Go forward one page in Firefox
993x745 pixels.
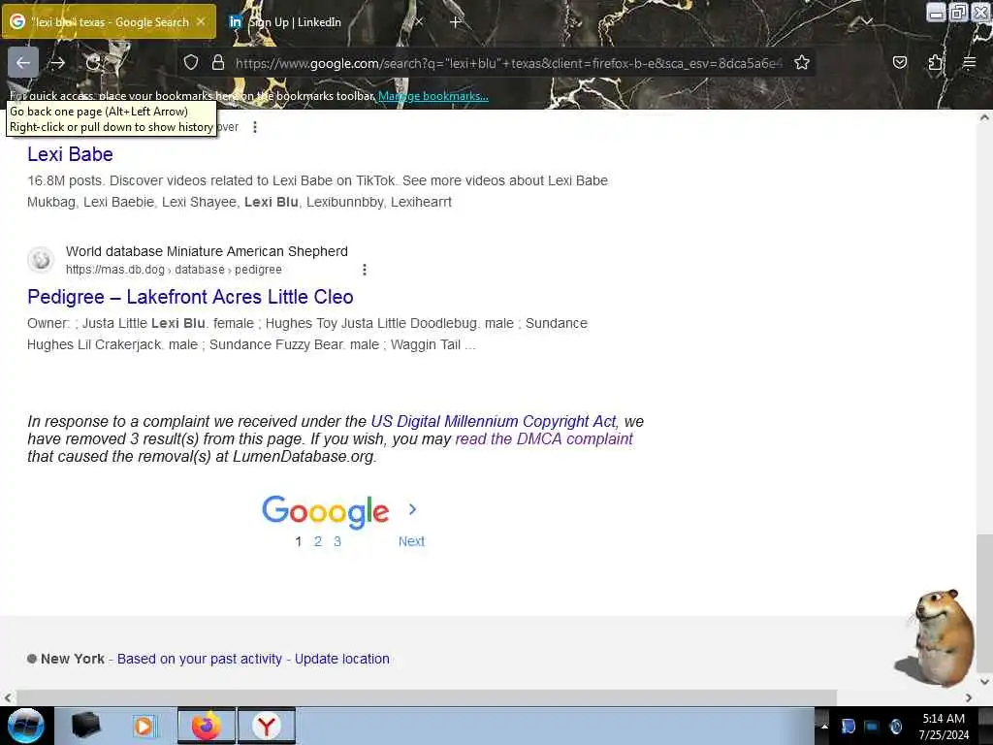click(57, 62)
